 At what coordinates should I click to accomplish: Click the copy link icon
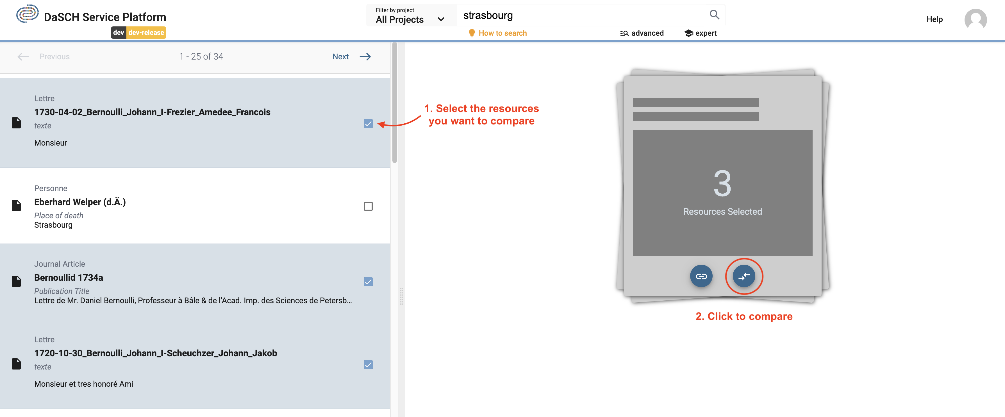pos(701,276)
